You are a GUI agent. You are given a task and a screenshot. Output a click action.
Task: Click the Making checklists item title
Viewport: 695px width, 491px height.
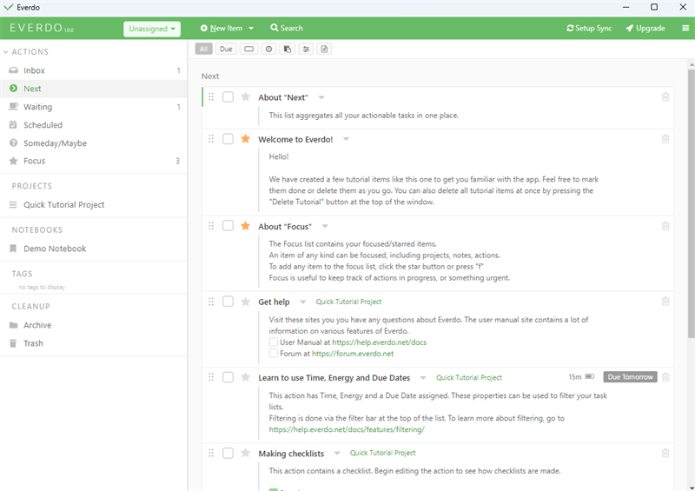tap(291, 454)
